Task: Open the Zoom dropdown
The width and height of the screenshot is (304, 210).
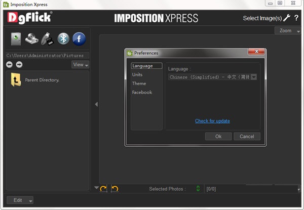Action: (288, 31)
